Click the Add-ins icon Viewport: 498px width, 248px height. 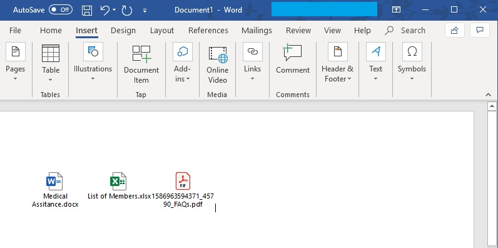click(x=183, y=51)
